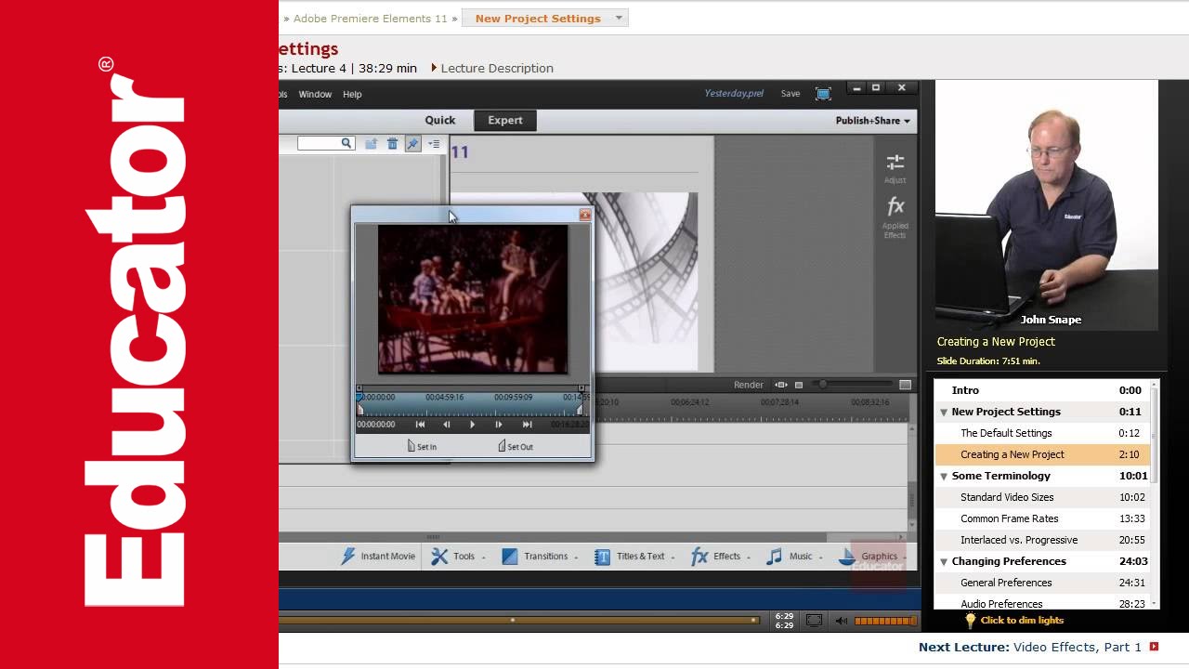Click the timeline zoom-in icon
The height and width of the screenshot is (669, 1189).
[905, 385]
